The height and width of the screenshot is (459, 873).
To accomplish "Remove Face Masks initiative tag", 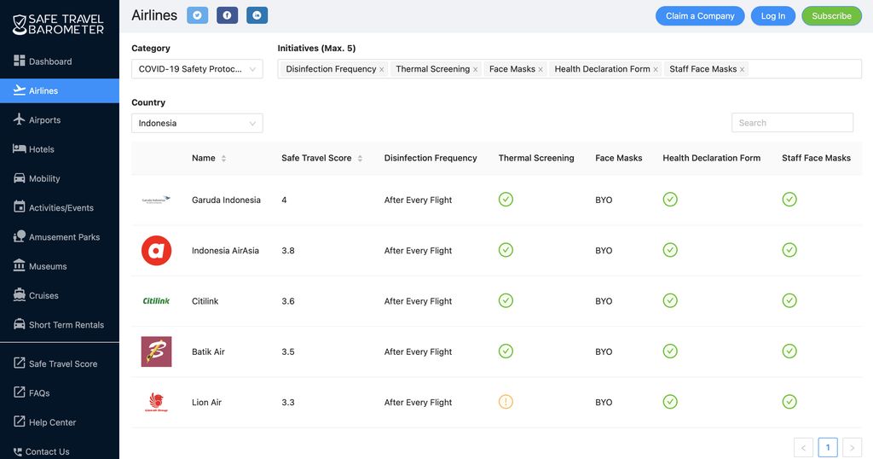I will coord(540,70).
